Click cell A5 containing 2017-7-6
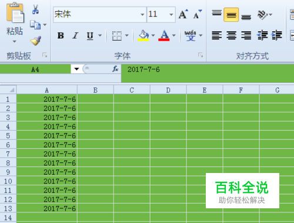The image size is (294, 223). click(47, 135)
